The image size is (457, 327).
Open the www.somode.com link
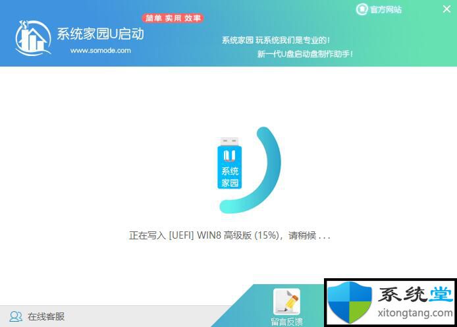[x=100, y=50]
